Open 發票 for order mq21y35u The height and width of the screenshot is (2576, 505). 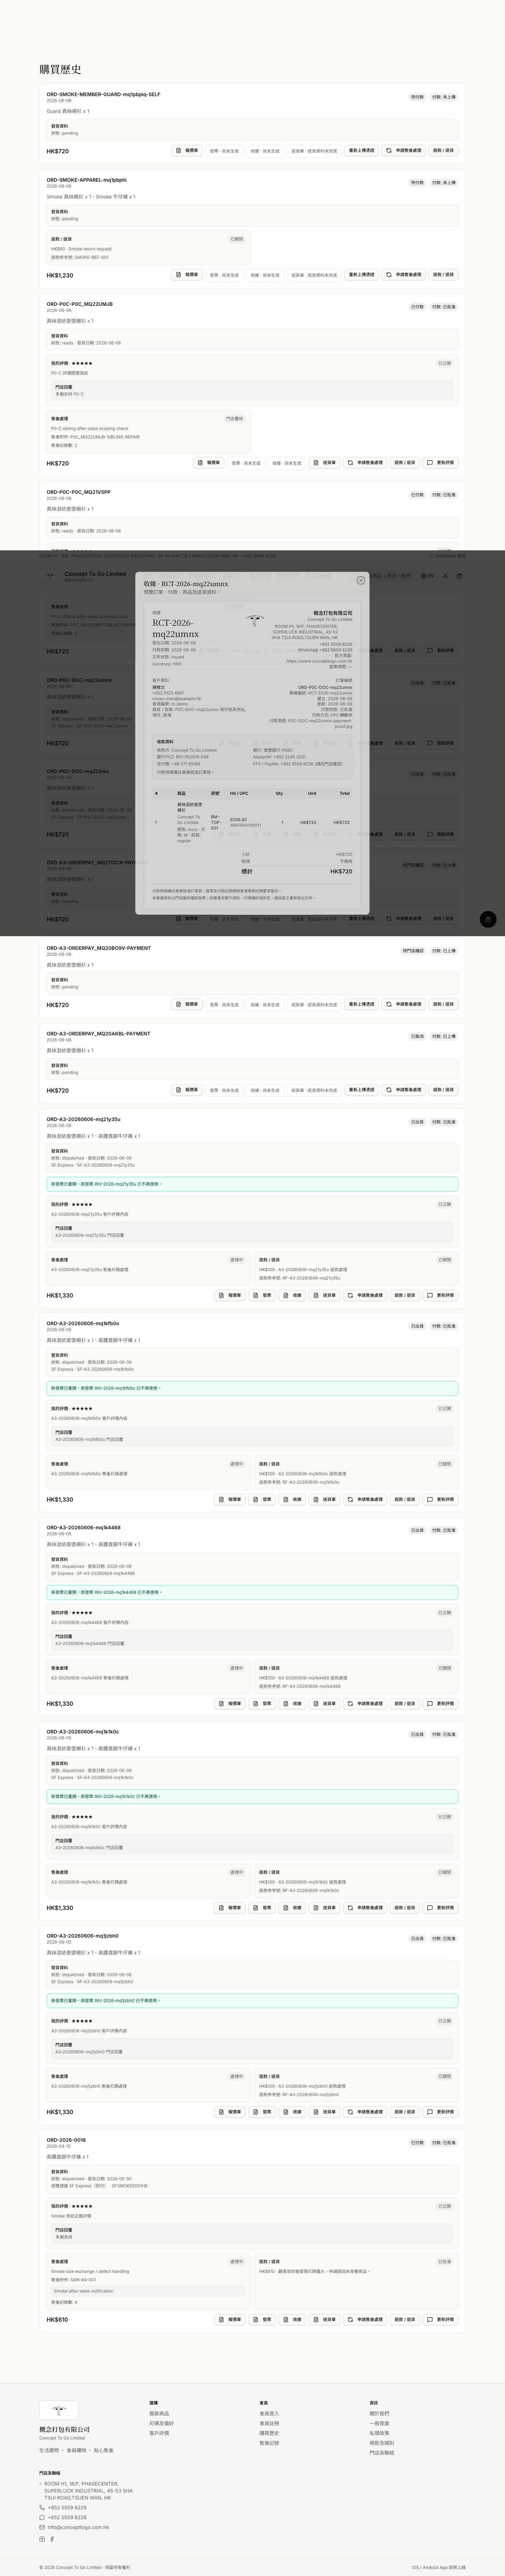point(262,1295)
